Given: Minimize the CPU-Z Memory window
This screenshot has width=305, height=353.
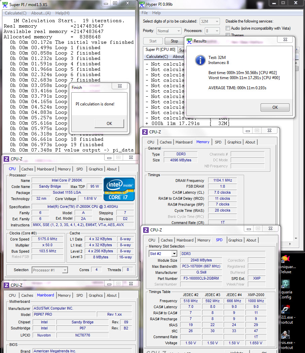Looking at the screenshot, I should pyautogui.click(x=248, y=131).
